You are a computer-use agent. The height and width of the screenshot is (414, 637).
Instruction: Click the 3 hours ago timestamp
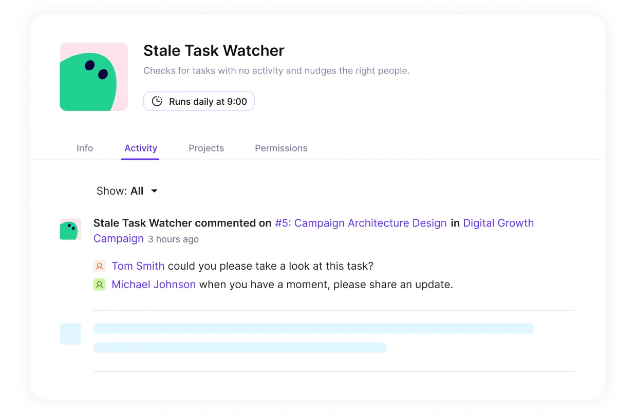(x=173, y=239)
